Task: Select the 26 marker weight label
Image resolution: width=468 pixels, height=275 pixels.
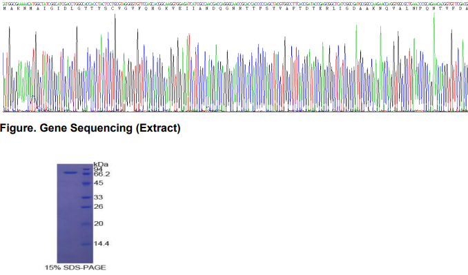Action: pyautogui.click(x=99, y=207)
